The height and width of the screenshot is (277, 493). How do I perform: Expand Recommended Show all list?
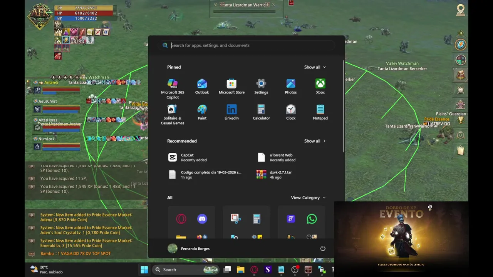(x=315, y=141)
